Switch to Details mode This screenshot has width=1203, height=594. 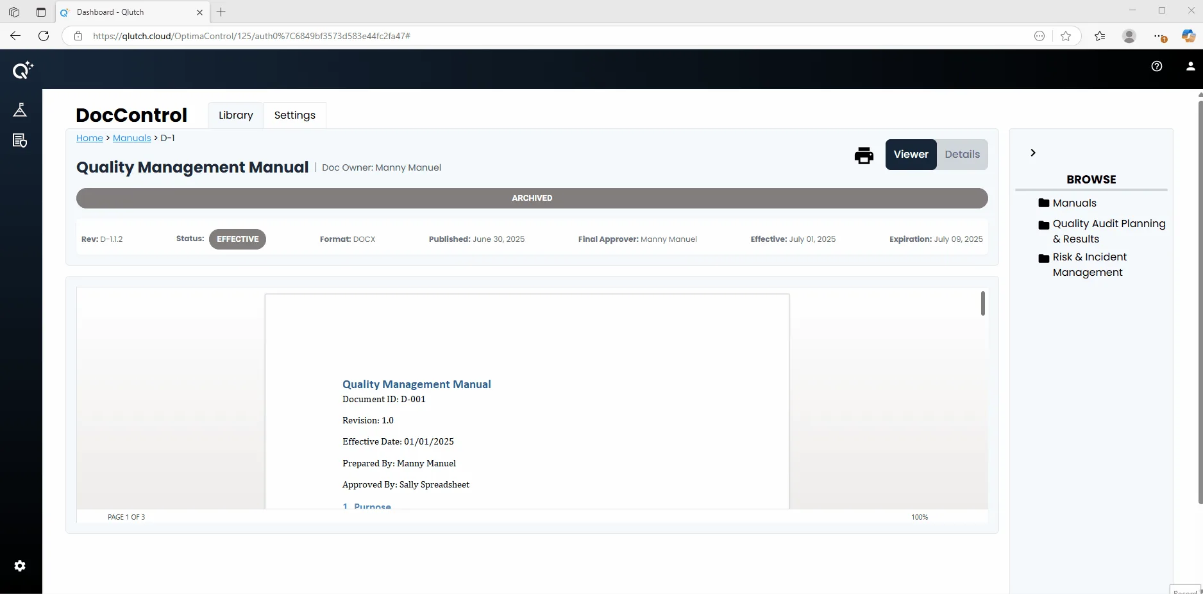pyautogui.click(x=962, y=155)
